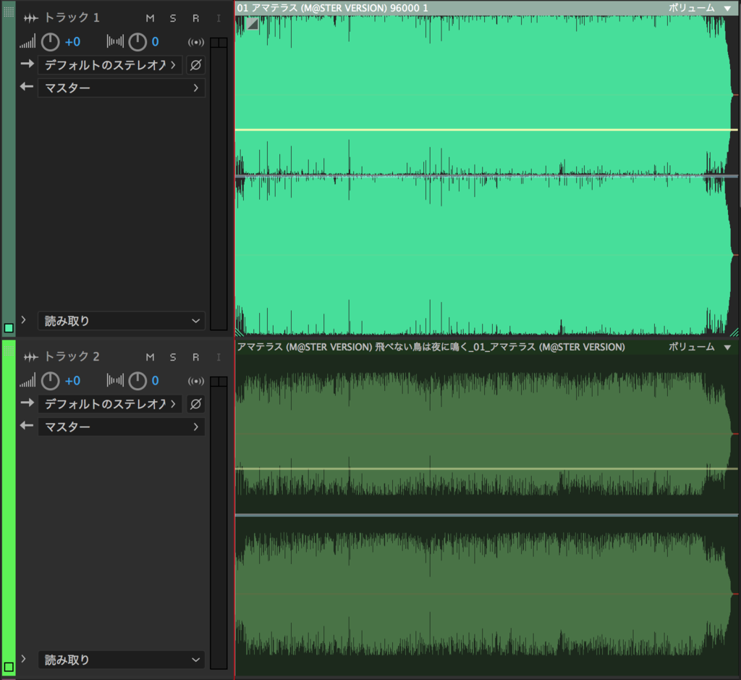Solo Track 2 with the S button
The image size is (741, 680).
tap(173, 358)
